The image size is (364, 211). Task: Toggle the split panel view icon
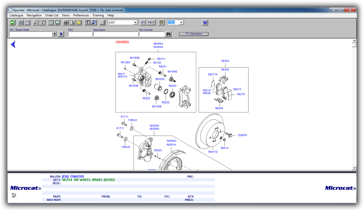(x=102, y=22)
